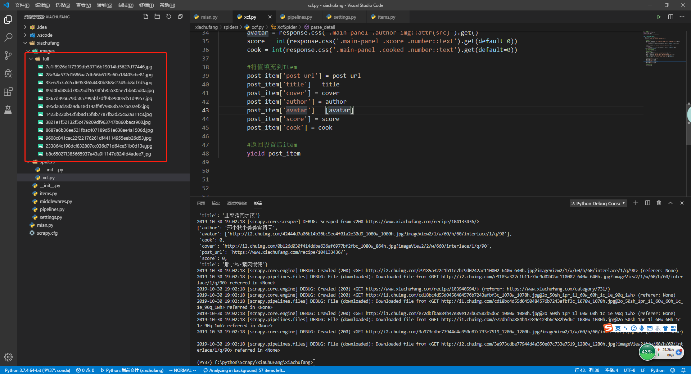Collapse the images folder

pos(28,51)
